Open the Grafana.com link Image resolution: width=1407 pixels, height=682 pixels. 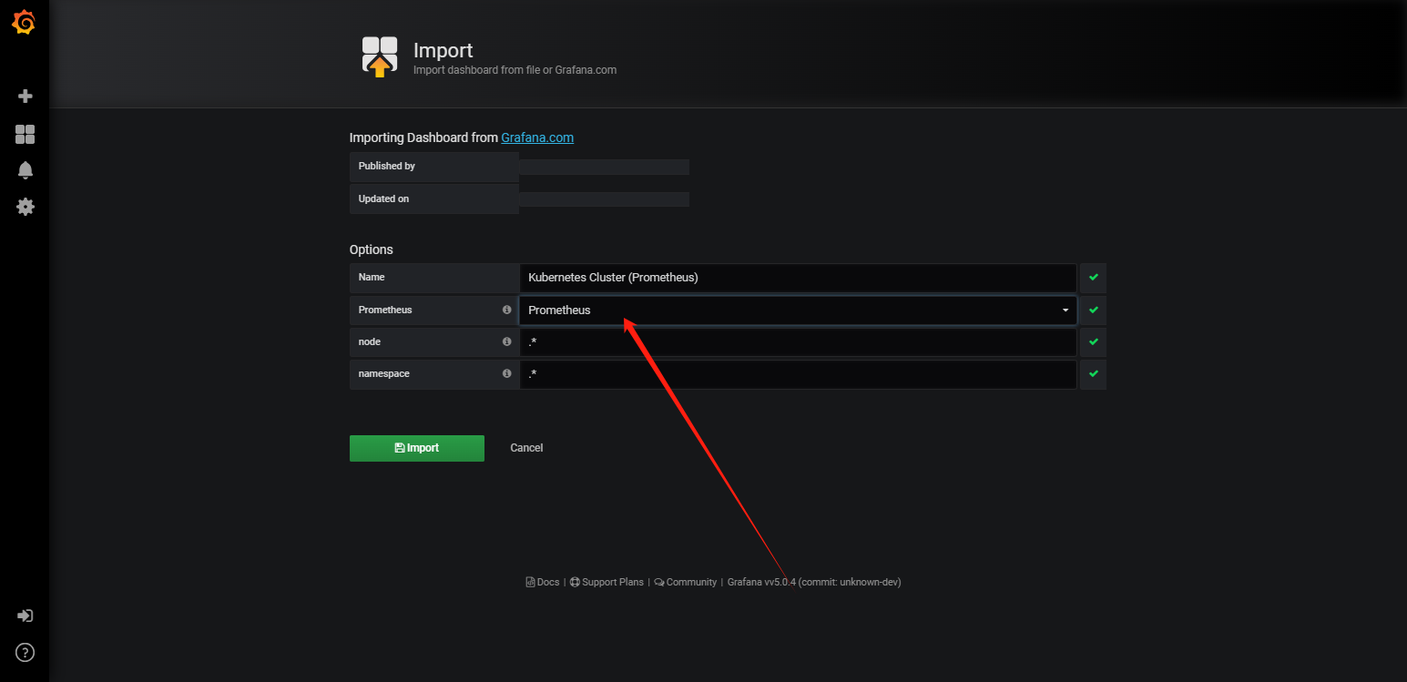[x=537, y=137]
